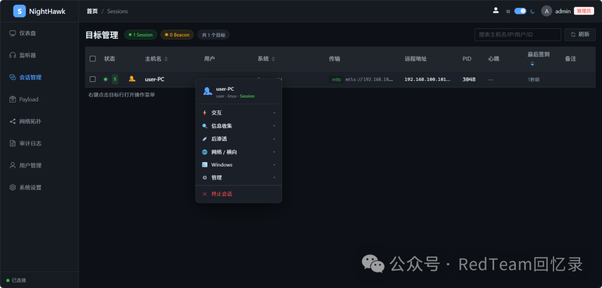Check the select-all checkbox in table header
Image resolution: width=602 pixels, height=288 pixels.
(x=93, y=58)
